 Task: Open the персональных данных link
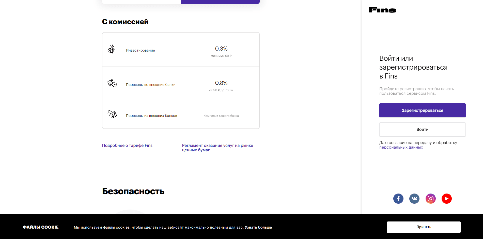(401, 147)
